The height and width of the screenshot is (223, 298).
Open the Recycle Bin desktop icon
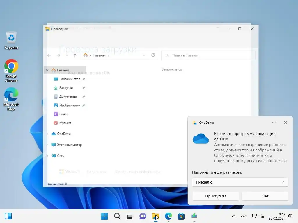click(11, 41)
